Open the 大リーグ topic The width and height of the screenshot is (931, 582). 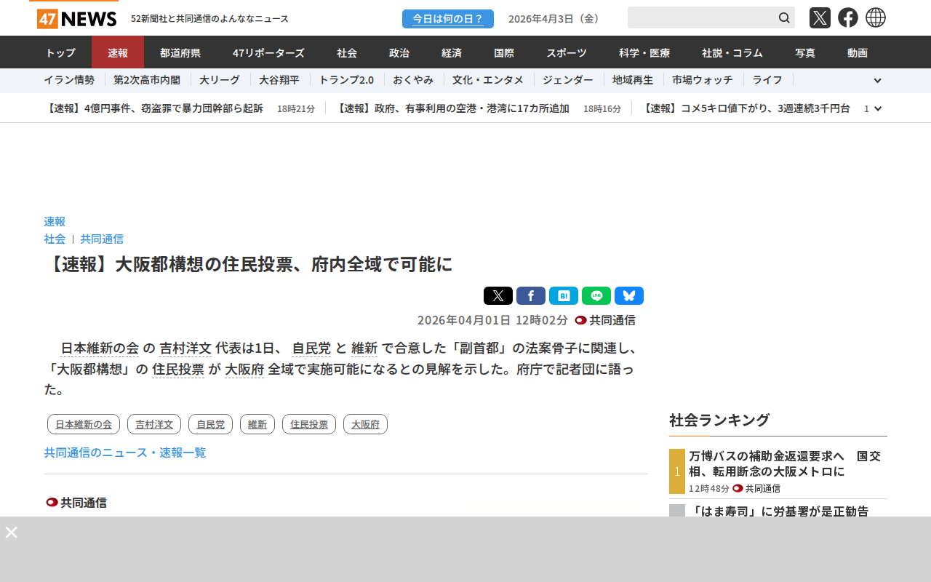(220, 80)
